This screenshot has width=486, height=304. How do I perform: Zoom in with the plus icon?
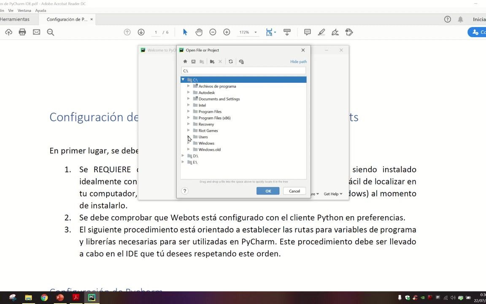pos(227,32)
